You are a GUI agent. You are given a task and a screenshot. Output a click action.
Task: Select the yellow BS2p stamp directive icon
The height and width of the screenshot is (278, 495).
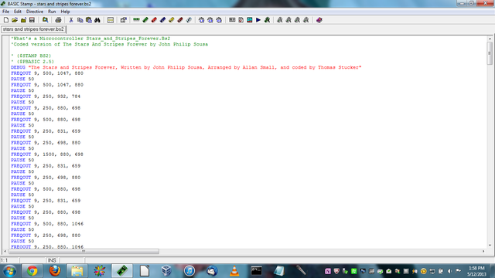tap(172, 20)
